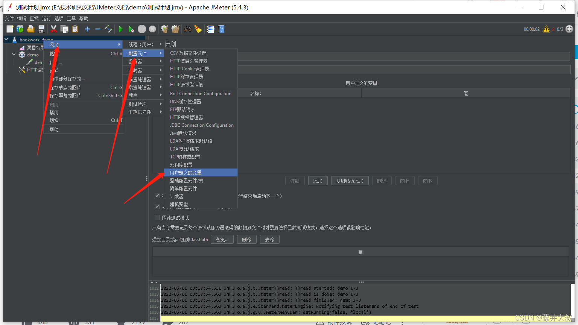Select 计数器 menu item

[x=201, y=196]
